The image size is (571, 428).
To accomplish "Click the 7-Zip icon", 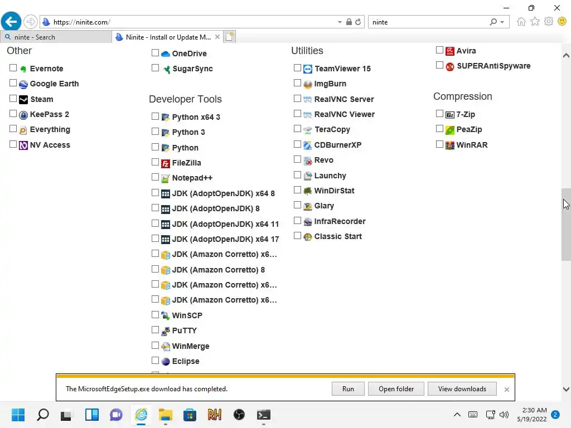I will point(450,115).
